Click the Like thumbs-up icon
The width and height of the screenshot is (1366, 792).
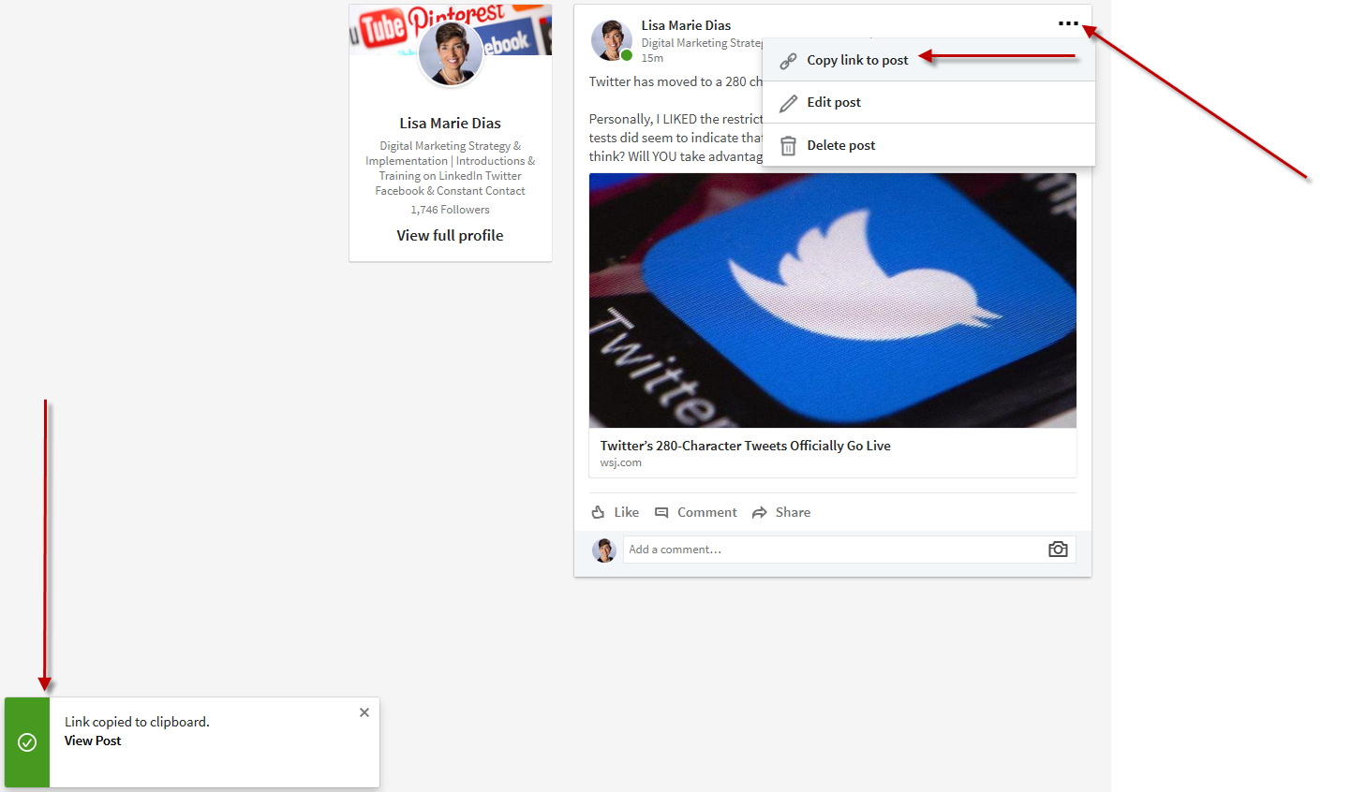[600, 511]
